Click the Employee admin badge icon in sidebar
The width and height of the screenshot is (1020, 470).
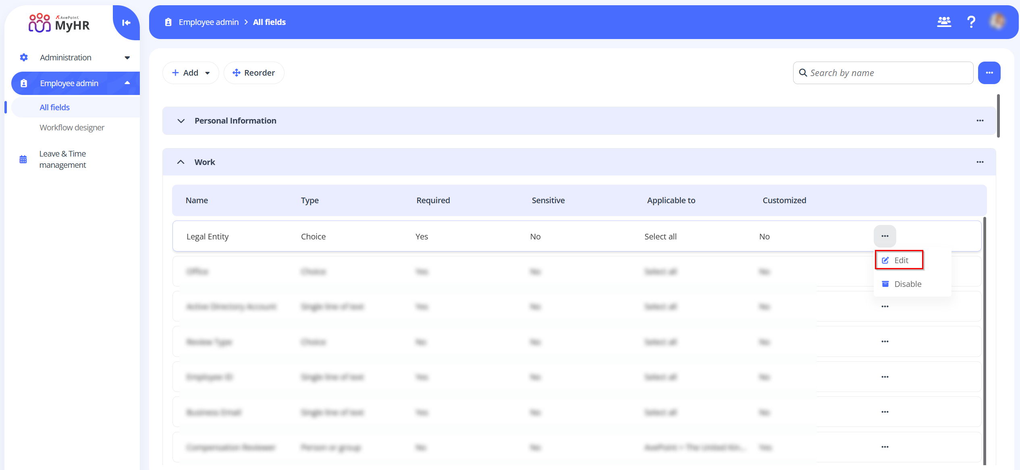click(x=24, y=83)
